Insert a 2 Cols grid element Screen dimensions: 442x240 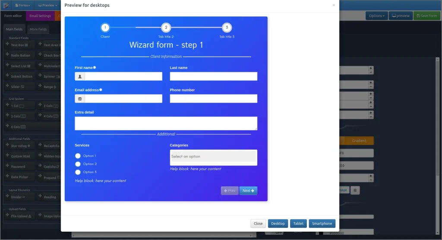pyautogui.click(x=49, y=105)
